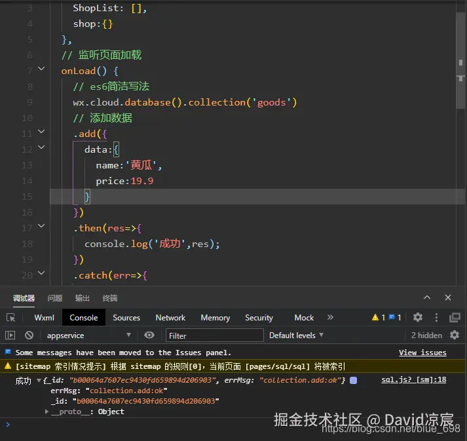Screen dimensions: 467x441
Task: Click the View issues link
Action: point(422,353)
